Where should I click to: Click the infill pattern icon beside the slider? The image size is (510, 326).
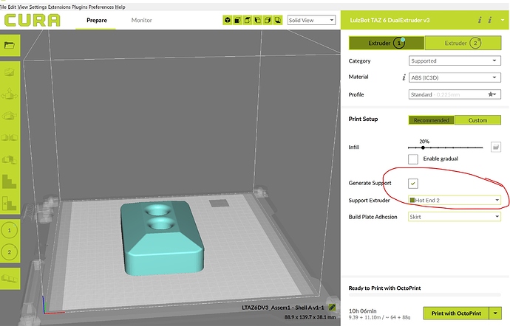tap(496, 147)
